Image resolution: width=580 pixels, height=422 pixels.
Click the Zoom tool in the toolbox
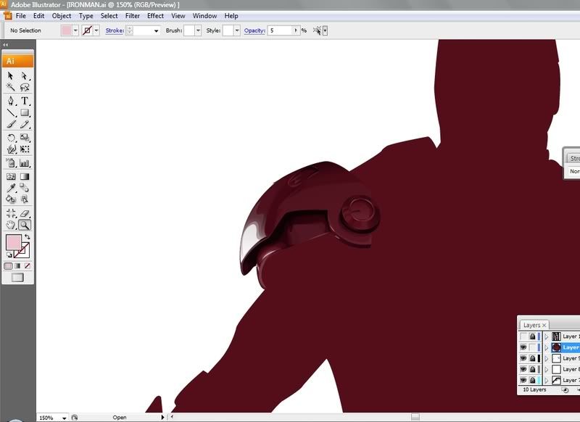(x=25, y=225)
